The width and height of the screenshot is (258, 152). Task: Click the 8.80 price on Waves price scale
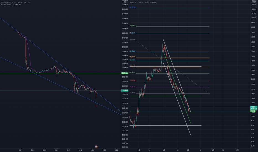253,125
